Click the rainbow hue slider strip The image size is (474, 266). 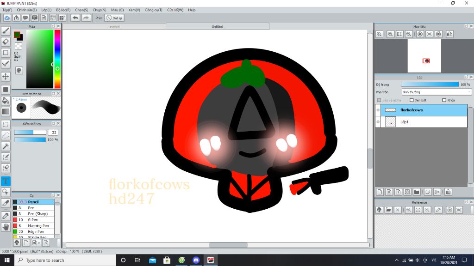(57, 59)
